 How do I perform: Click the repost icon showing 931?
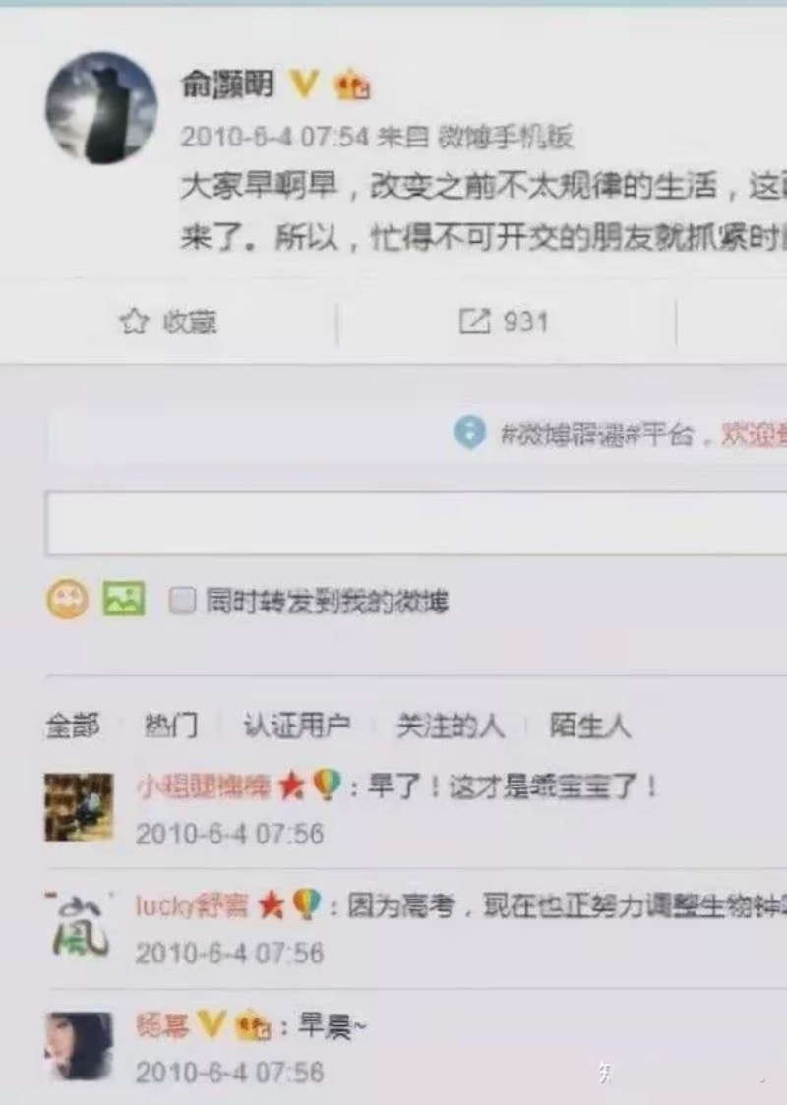pyautogui.click(x=474, y=321)
